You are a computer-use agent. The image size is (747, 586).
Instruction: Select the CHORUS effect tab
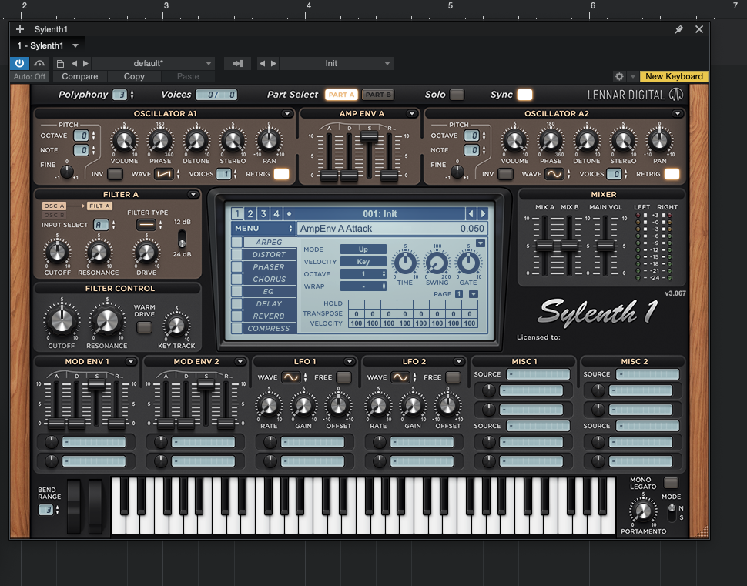(270, 280)
